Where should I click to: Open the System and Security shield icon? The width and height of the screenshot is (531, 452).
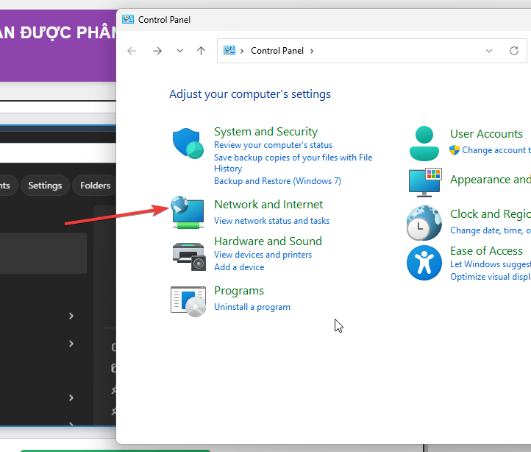pyautogui.click(x=188, y=144)
